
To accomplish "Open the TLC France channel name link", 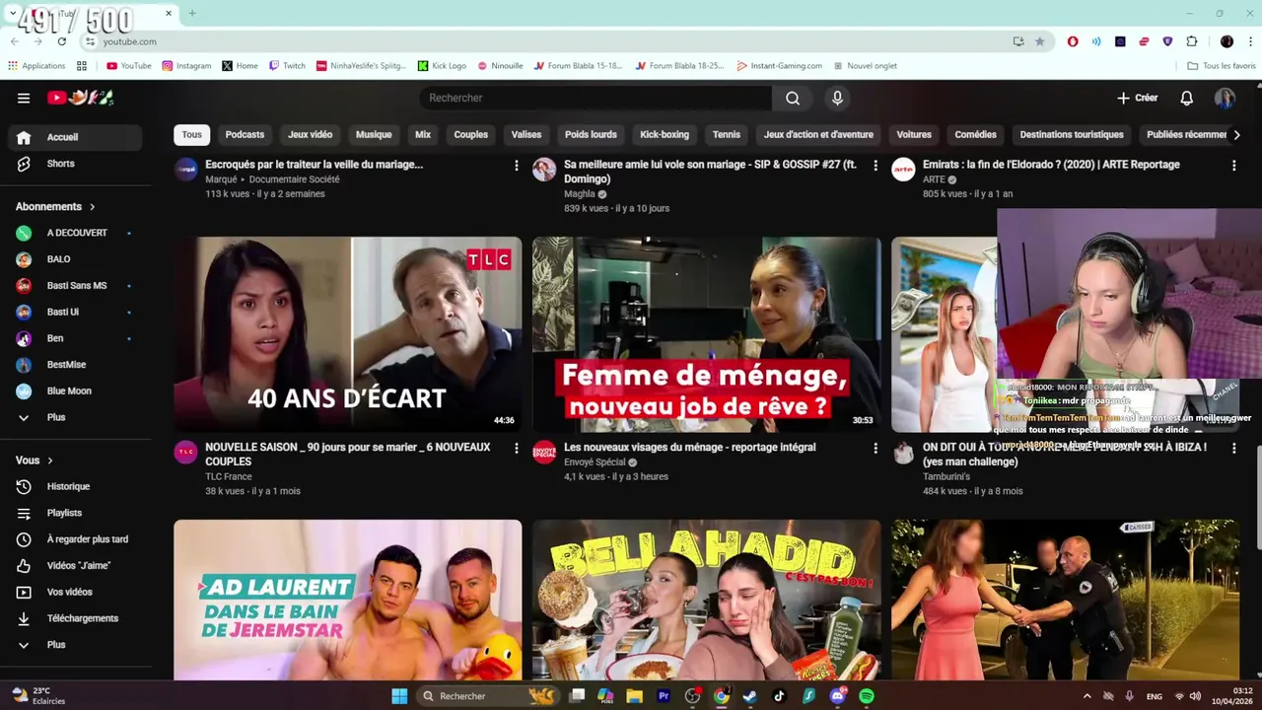I will click(228, 476).
